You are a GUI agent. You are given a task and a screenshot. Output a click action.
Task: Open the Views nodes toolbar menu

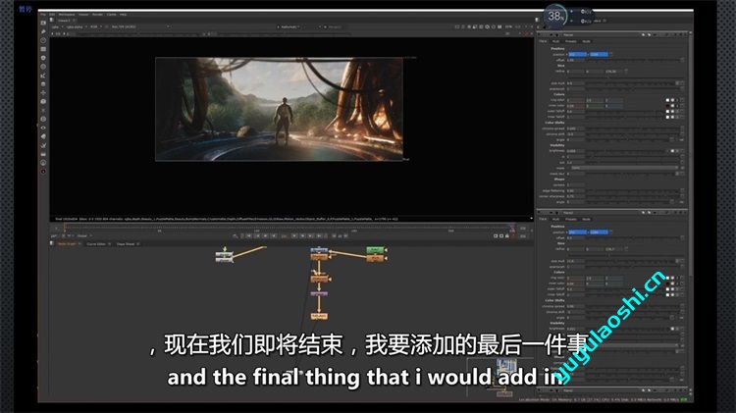43,128
